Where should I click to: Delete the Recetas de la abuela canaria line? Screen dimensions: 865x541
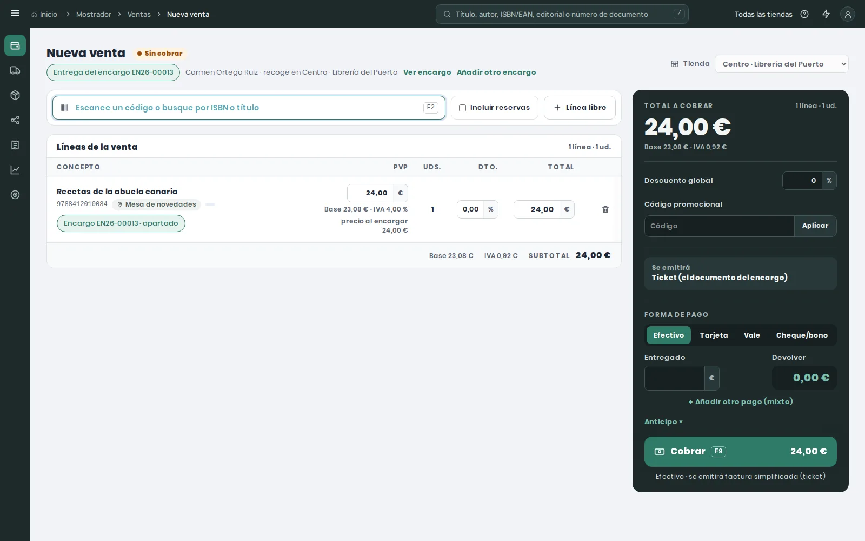(605, 209)
